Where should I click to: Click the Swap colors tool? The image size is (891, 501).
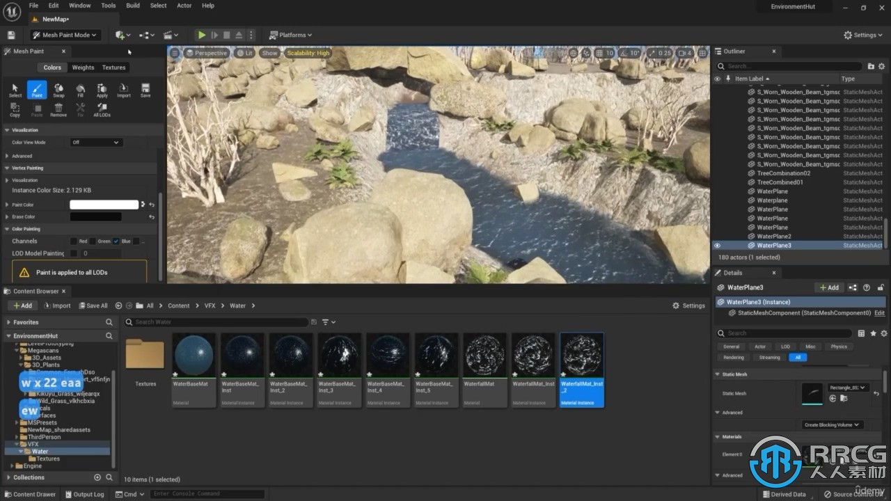[58, 90]
